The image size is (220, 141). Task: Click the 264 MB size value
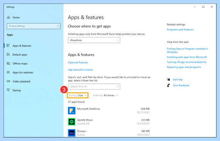pos(145,109)
